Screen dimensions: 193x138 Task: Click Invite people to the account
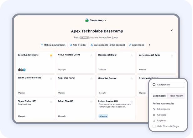tap(108, 45)
